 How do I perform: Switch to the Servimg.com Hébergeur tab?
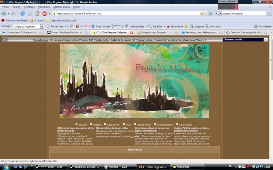[201, 32]
